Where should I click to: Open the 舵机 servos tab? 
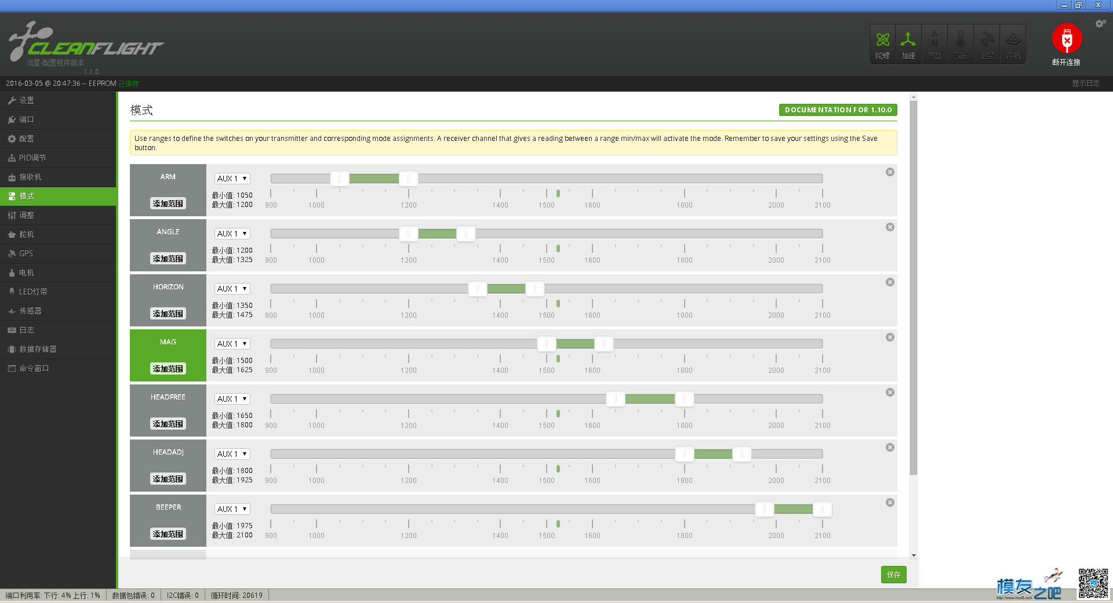point(58,234)
